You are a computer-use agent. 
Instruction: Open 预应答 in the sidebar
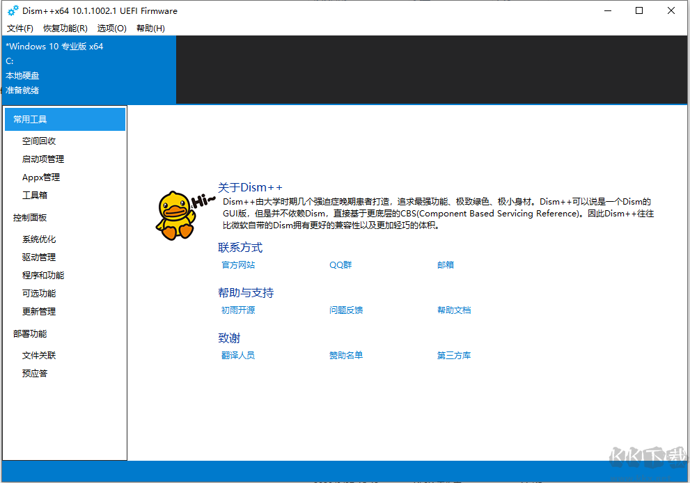36,373
